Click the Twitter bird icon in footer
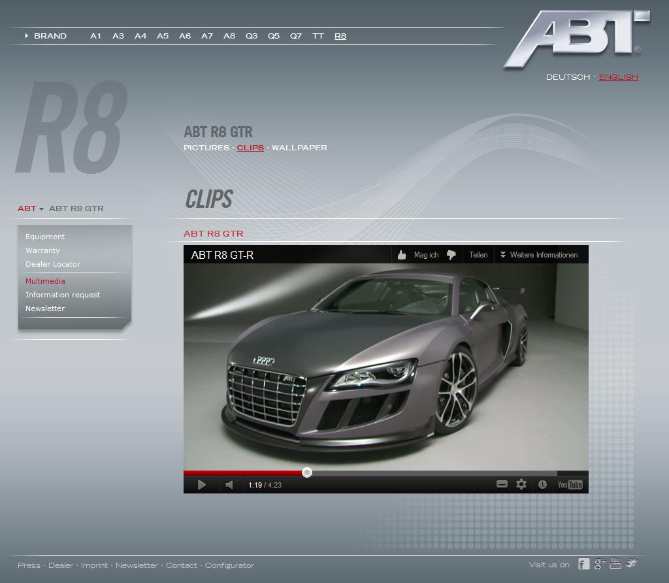 pos(632,563)
